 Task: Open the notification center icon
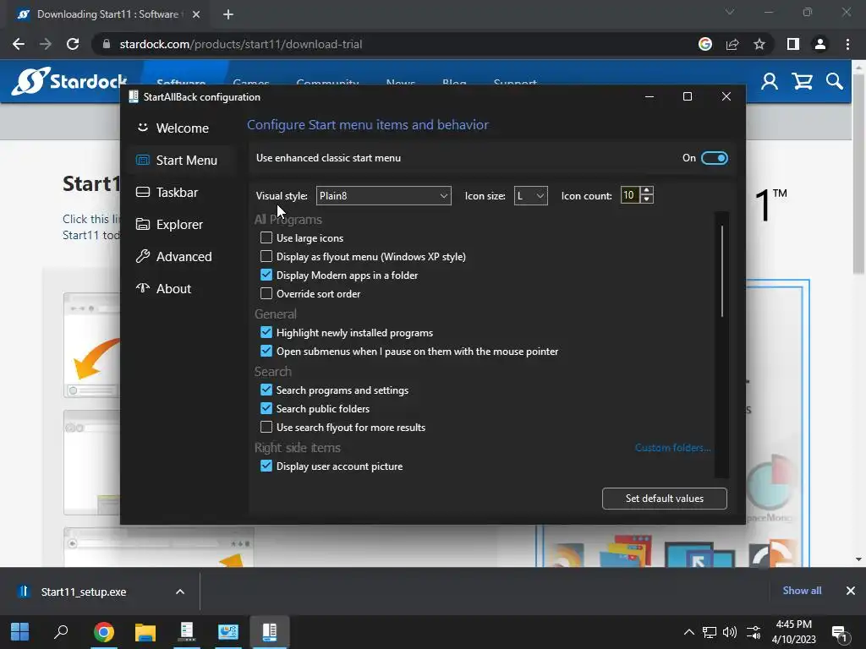click(x=840, y=634)
